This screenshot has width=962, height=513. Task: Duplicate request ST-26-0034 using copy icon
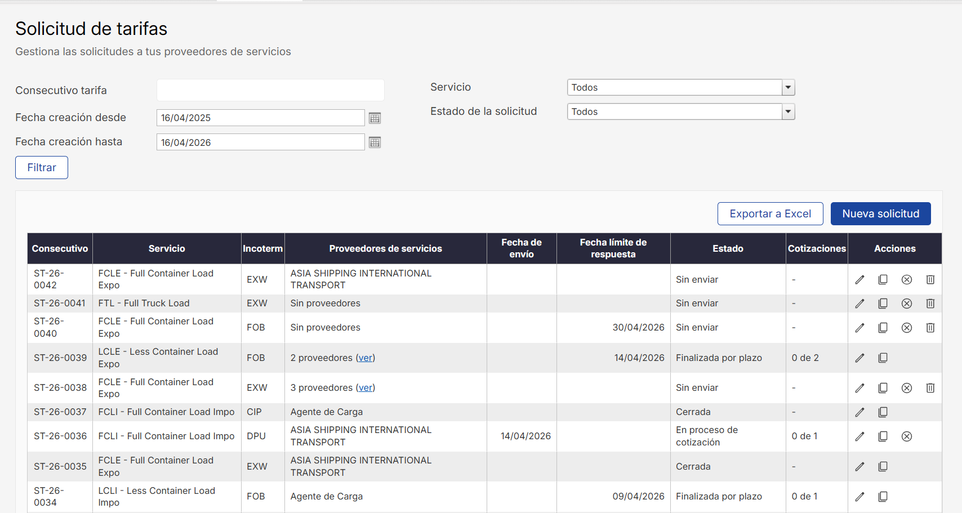[883, 497]
